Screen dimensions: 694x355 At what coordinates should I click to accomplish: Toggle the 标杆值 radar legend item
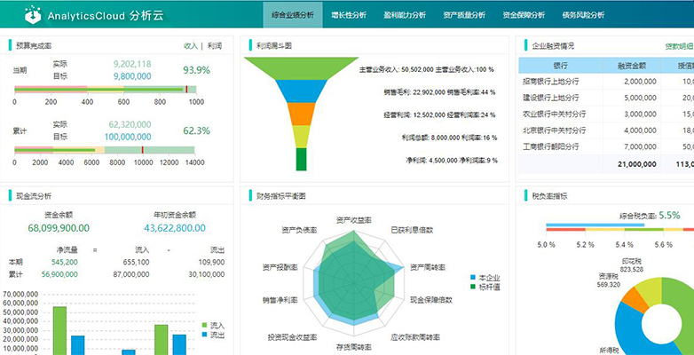pos(485,287)
